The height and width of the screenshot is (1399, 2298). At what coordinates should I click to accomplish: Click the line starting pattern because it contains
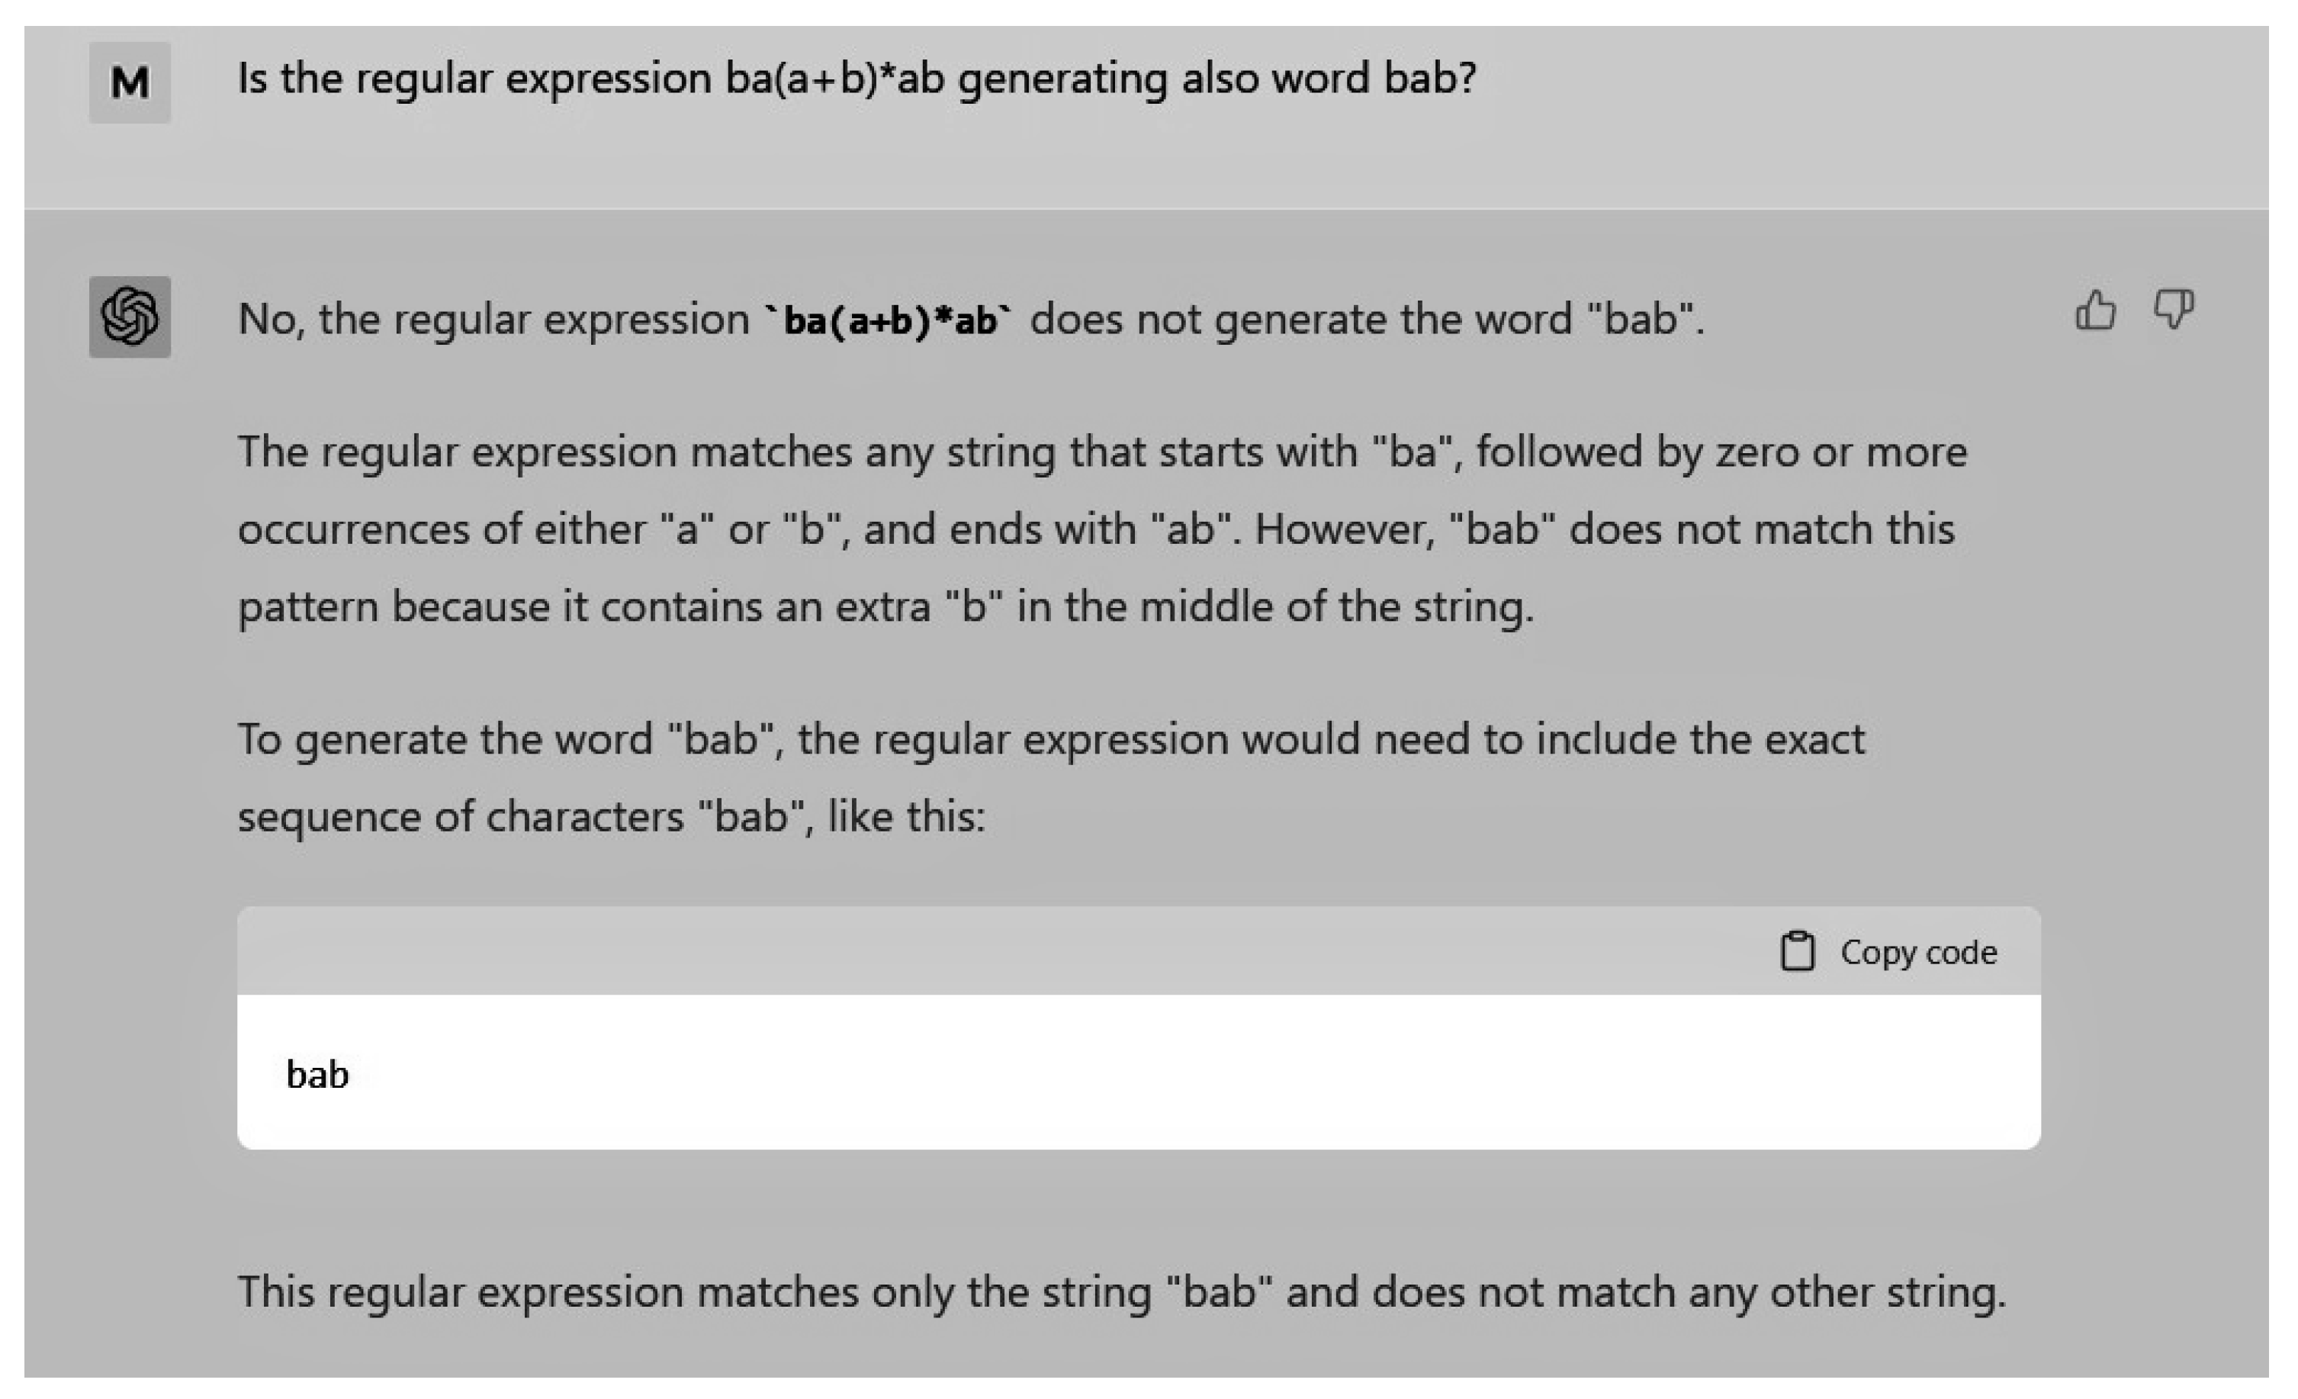(x=884, y=607)
